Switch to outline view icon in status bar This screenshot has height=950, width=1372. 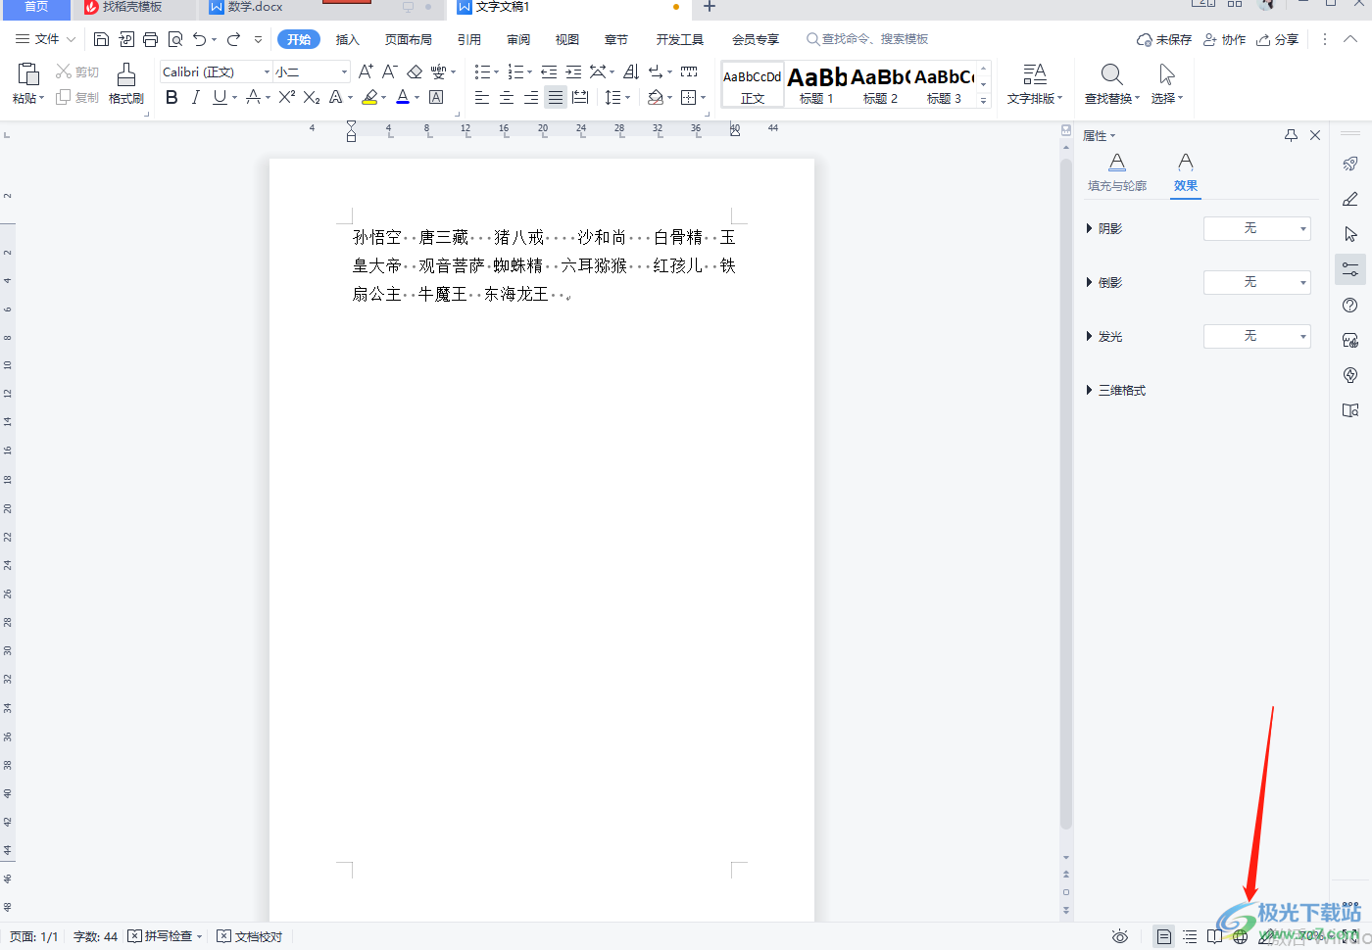pos(1190,936)
